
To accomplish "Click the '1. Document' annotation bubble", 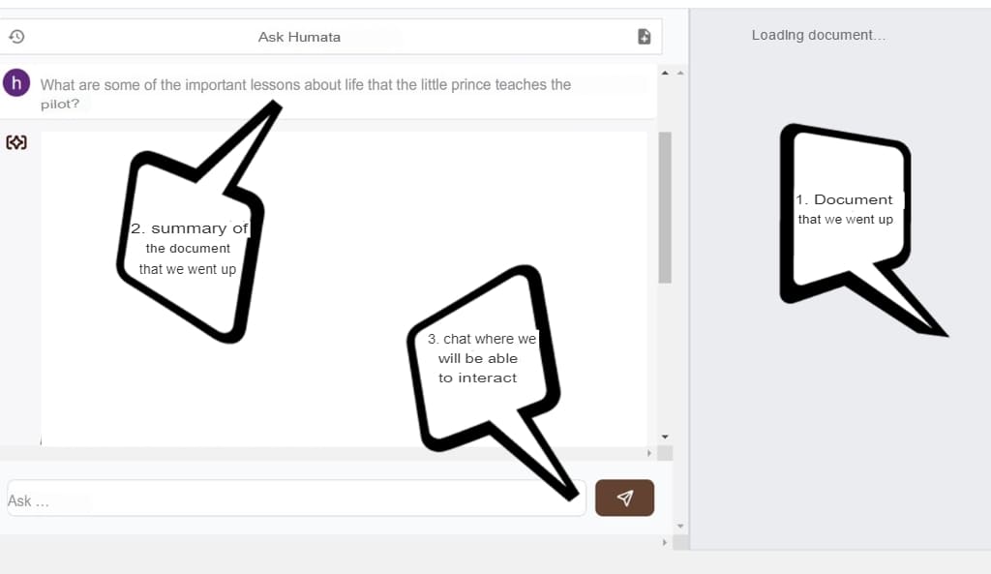I will tap(845, 209).
